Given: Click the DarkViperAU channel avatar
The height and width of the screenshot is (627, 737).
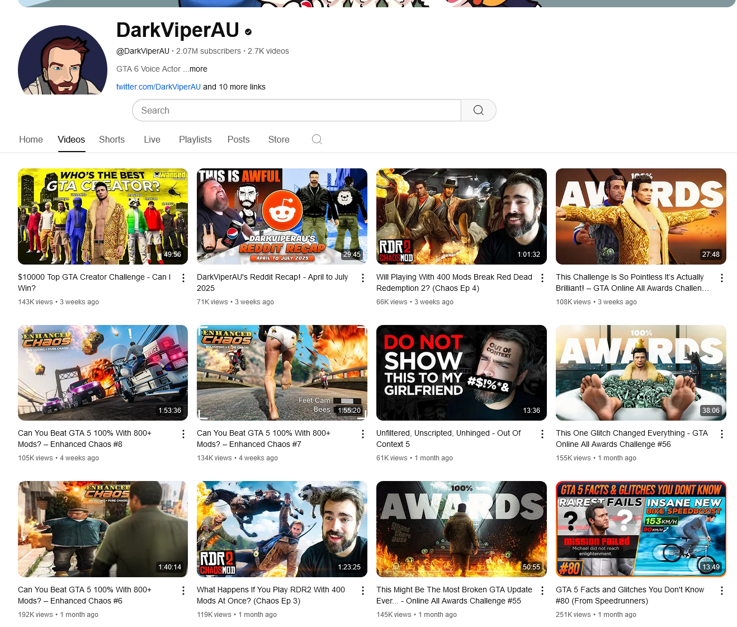Looking at the screenshot, I should click(x=63, y=60).
